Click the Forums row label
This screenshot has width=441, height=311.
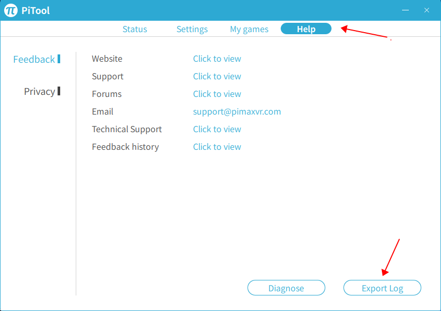click(x=106, y=94)
